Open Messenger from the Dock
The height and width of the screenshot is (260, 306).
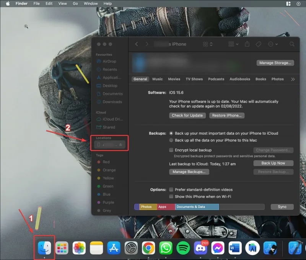[218, 248]
